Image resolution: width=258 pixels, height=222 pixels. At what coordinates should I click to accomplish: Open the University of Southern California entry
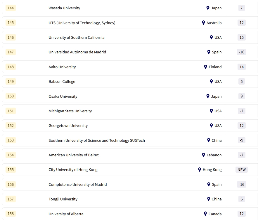76,37
